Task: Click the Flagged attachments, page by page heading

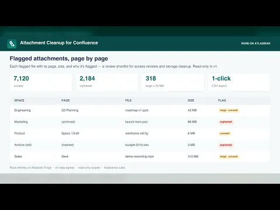Action: pyautogui.click(x=59, y=58)
